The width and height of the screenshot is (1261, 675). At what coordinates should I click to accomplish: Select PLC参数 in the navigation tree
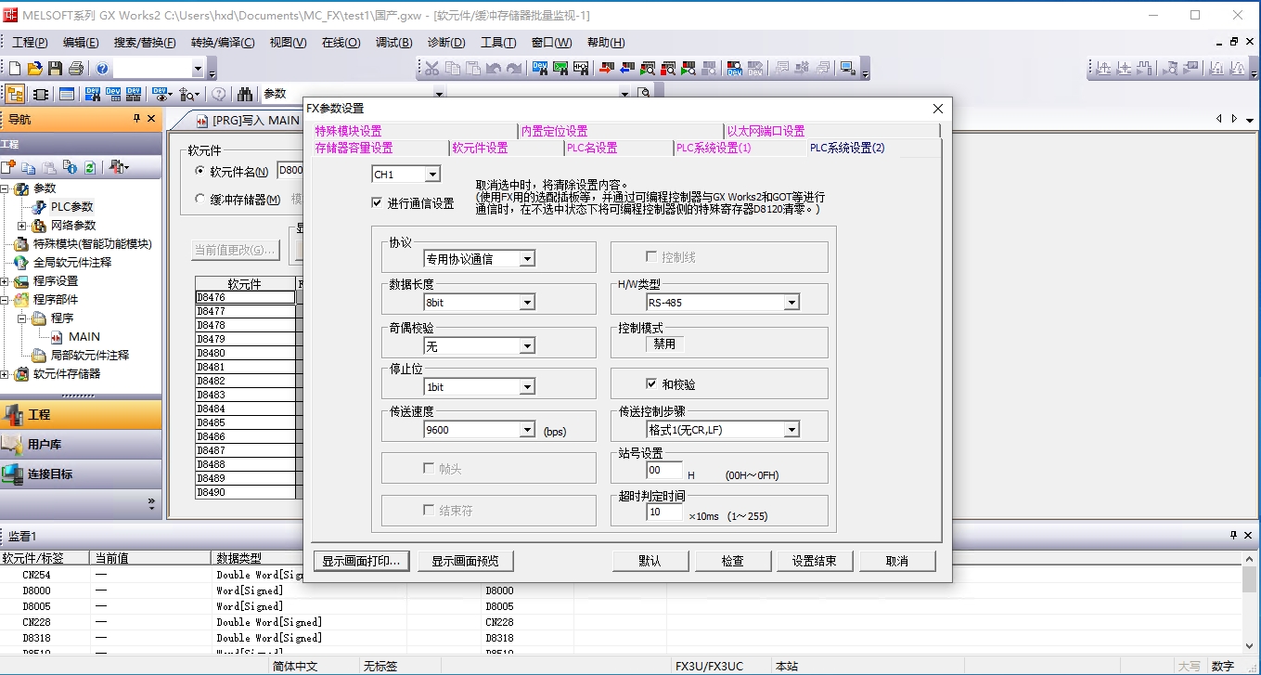click(x=72, y=207)
